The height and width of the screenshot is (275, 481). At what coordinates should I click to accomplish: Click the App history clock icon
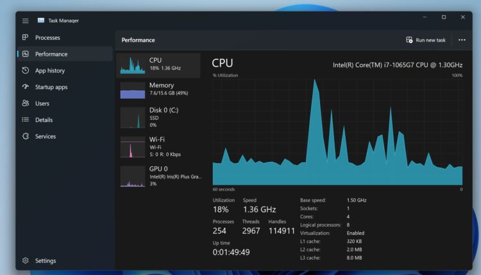[x=26, y=70]
